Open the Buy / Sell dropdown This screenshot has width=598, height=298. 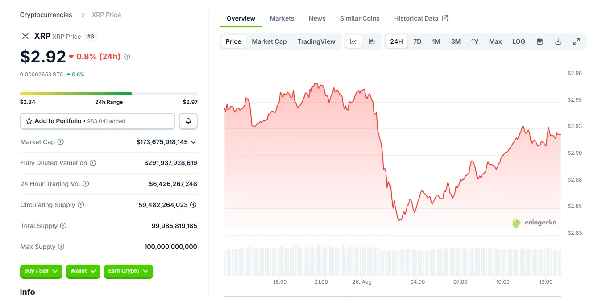[41, 271]
